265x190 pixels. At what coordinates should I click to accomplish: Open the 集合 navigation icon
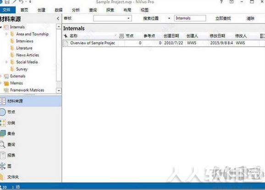point(3,134)
